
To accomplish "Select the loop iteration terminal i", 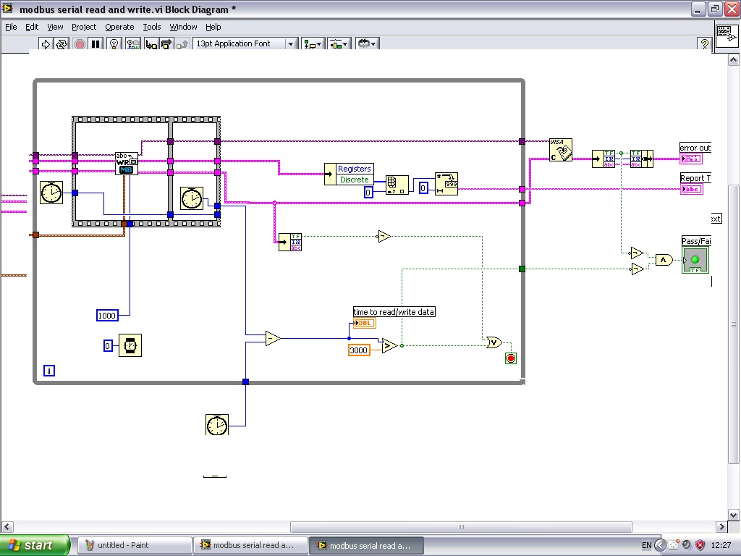I will point(49,371).
